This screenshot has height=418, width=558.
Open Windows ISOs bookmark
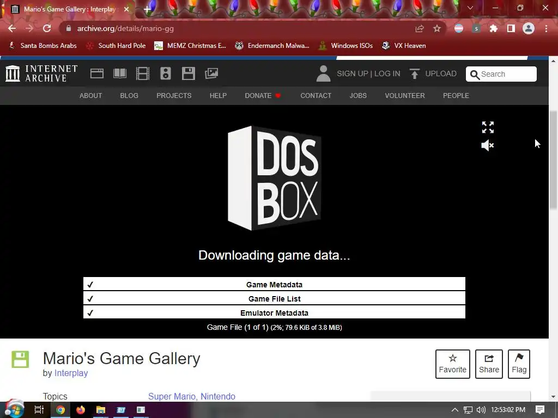tap(345, 46)
